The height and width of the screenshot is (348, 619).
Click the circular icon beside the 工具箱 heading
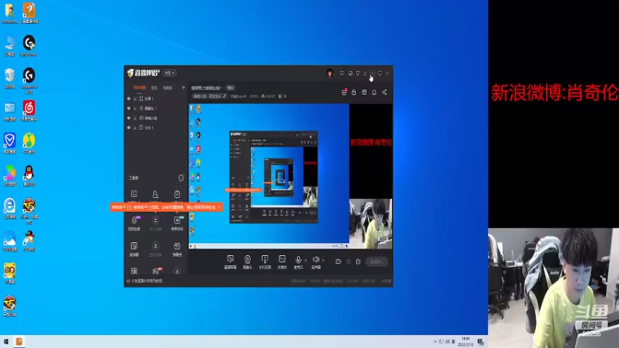[x=181, y=178]
